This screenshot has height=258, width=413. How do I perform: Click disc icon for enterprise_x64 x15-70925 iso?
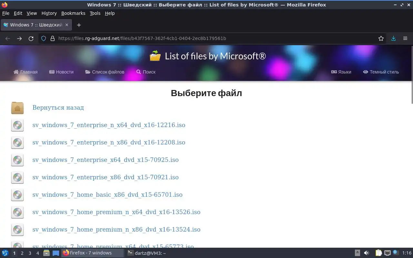[x=17, y=160]
